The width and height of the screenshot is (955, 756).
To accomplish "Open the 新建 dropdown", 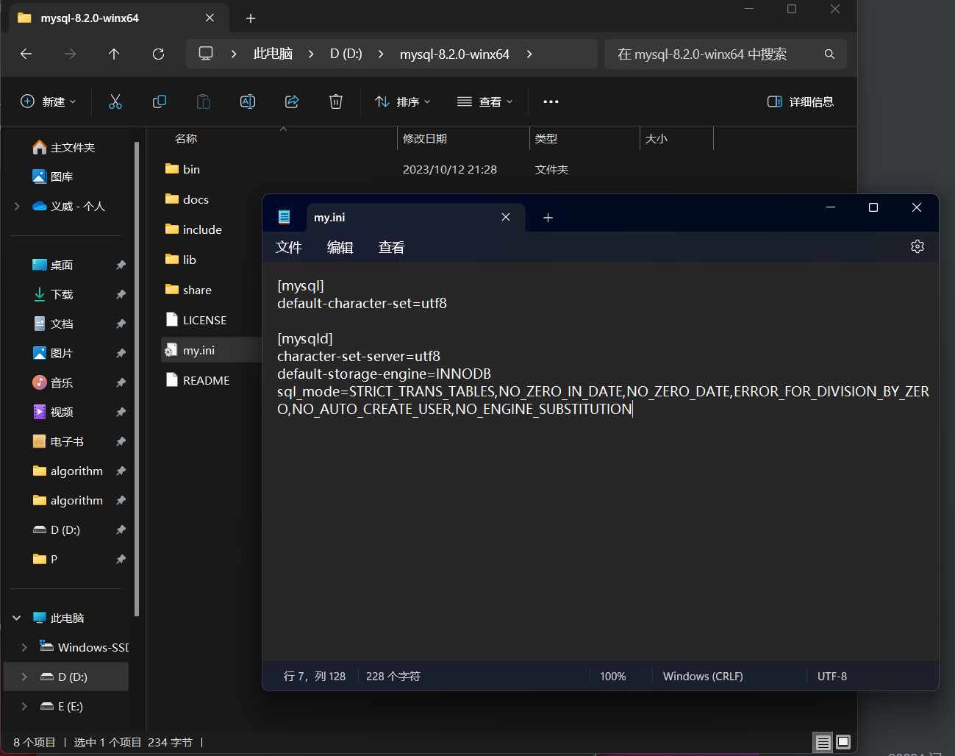I will pyautogui.click(x=49, y=101).
